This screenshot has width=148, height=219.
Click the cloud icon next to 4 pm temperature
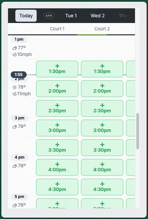pos(15,166)
